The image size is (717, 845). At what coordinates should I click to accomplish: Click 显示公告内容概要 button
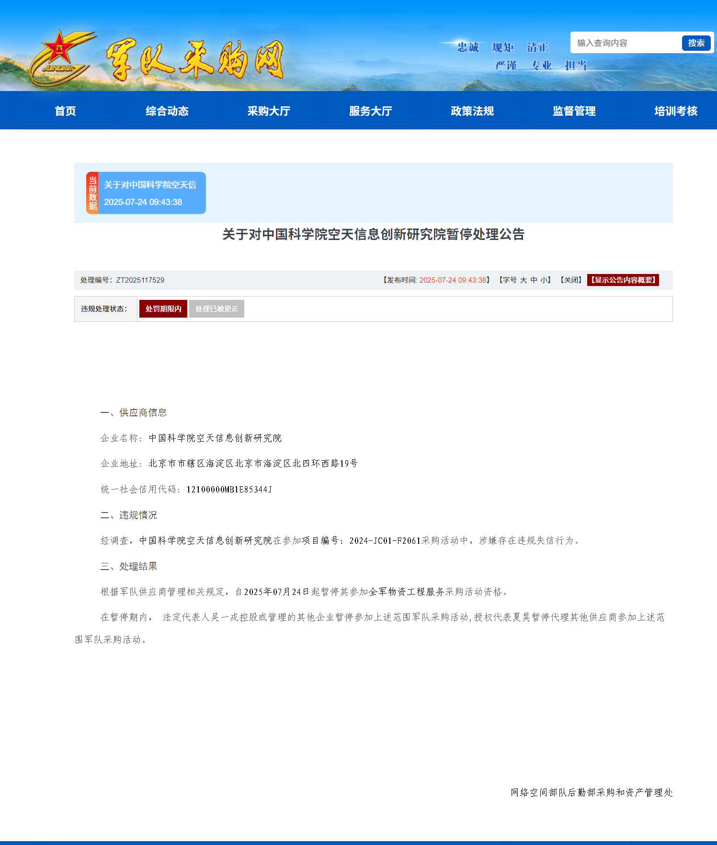click(623, 280)
